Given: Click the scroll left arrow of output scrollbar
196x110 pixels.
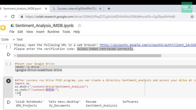Looking at the screenshot, I should [15, 56].
